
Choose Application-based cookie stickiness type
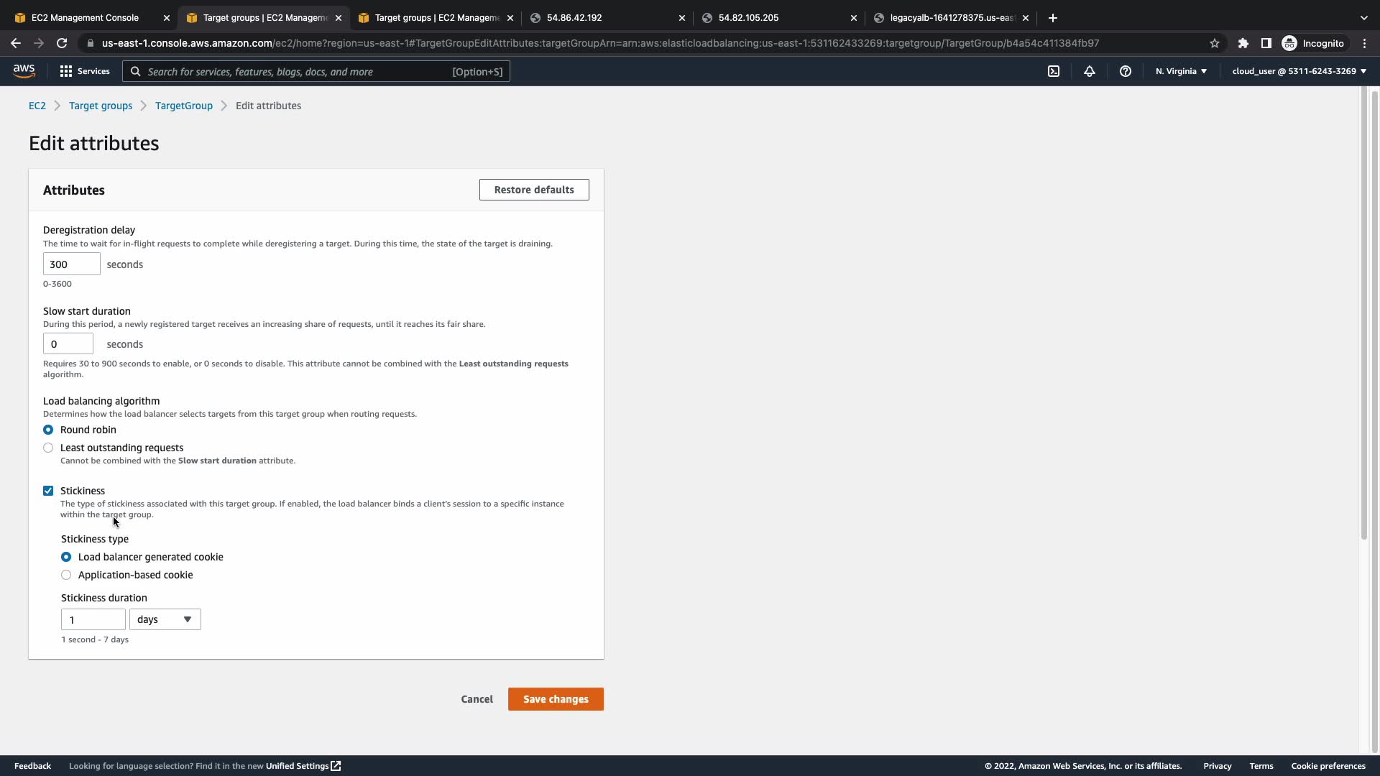(66, 575)
